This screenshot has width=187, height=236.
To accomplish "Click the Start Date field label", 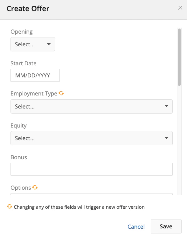I will (24, 63).
